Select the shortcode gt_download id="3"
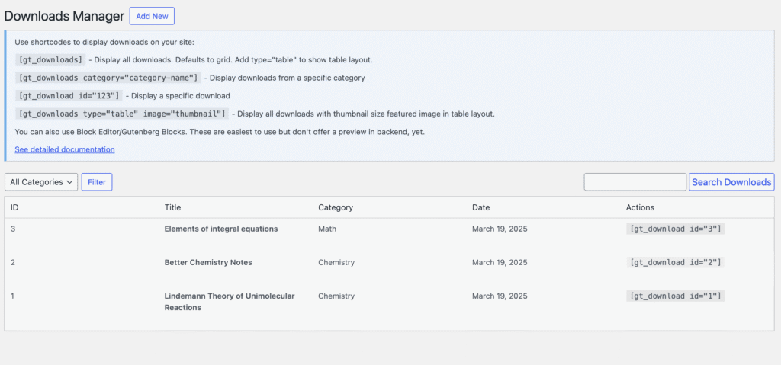 675,229
